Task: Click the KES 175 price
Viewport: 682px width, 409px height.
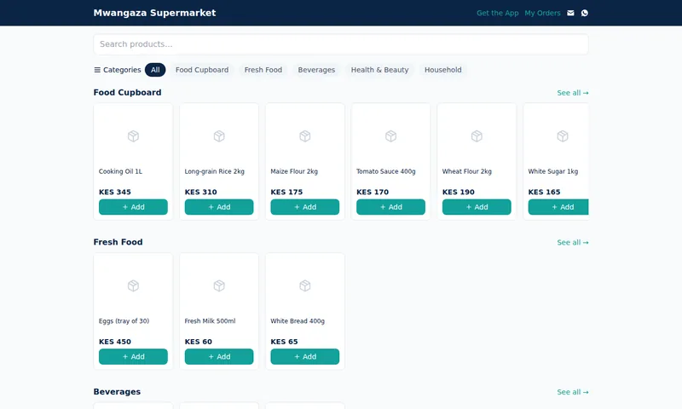Action: pyautogui.click(x=286, y=192)
